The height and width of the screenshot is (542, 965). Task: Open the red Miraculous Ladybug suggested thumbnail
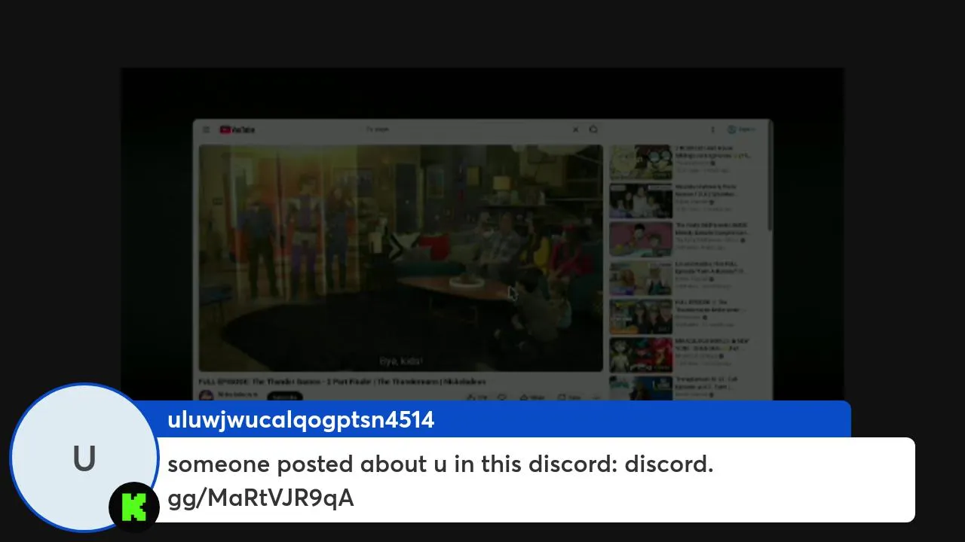[x=641, y=355]
